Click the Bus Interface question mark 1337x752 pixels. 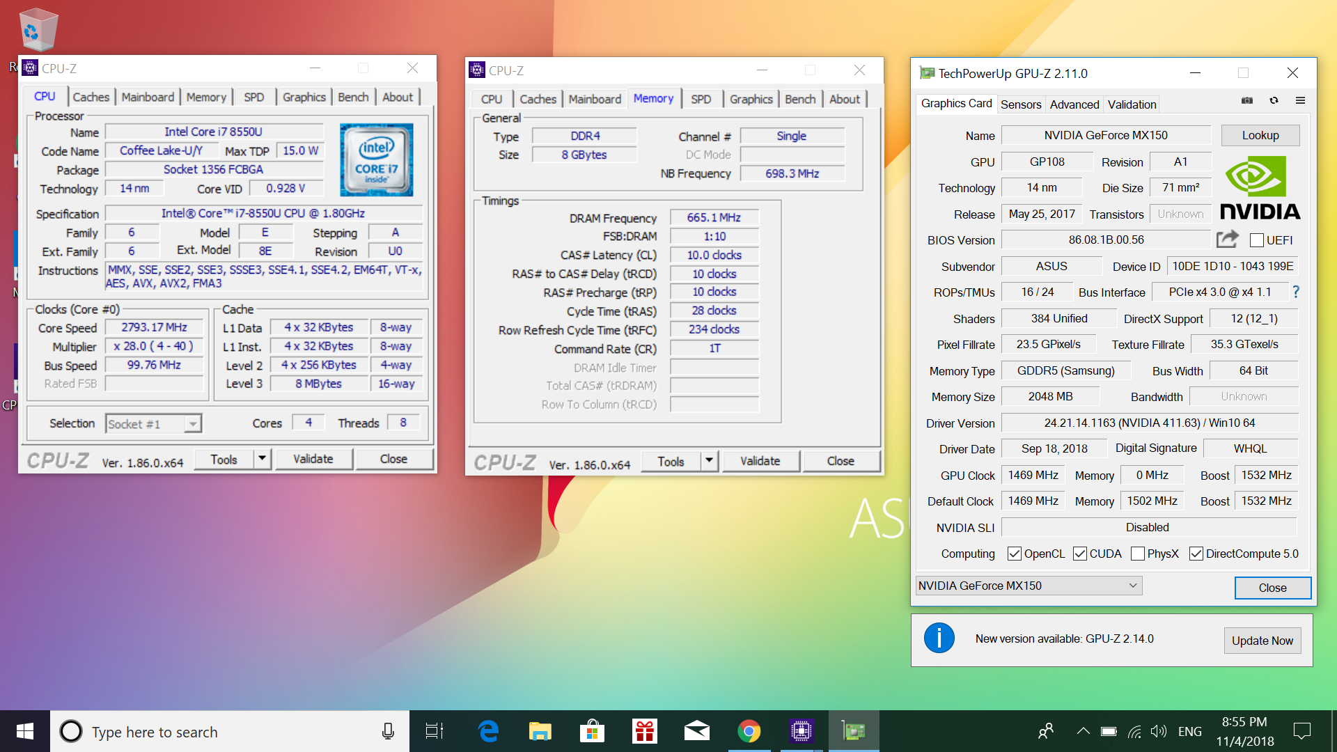point(1295,292)
